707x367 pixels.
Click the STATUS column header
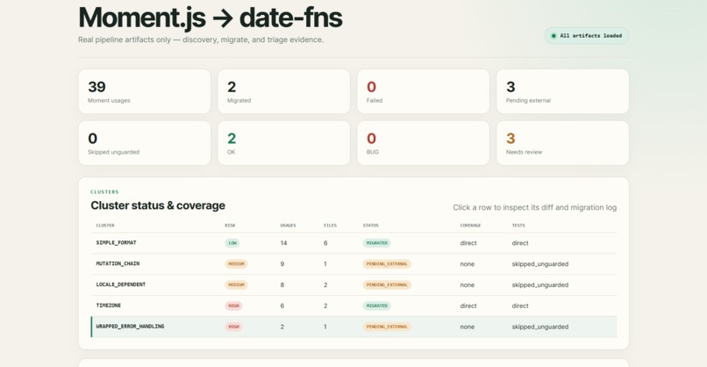point(371,226)
